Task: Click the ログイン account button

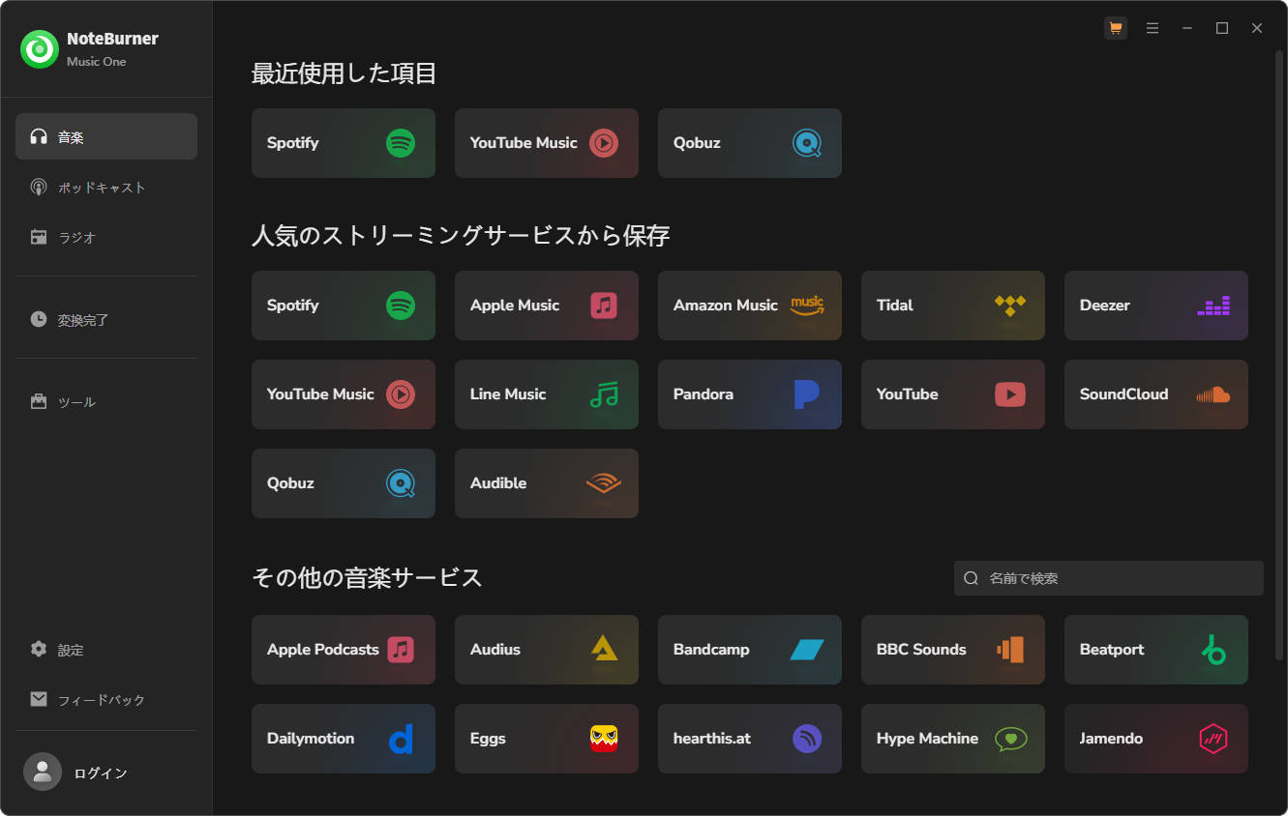Action: (x=101, y=772)
